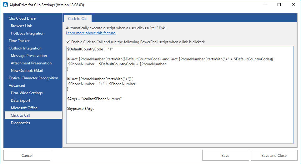Switch to the Click to Call tab

pos(78,19)
